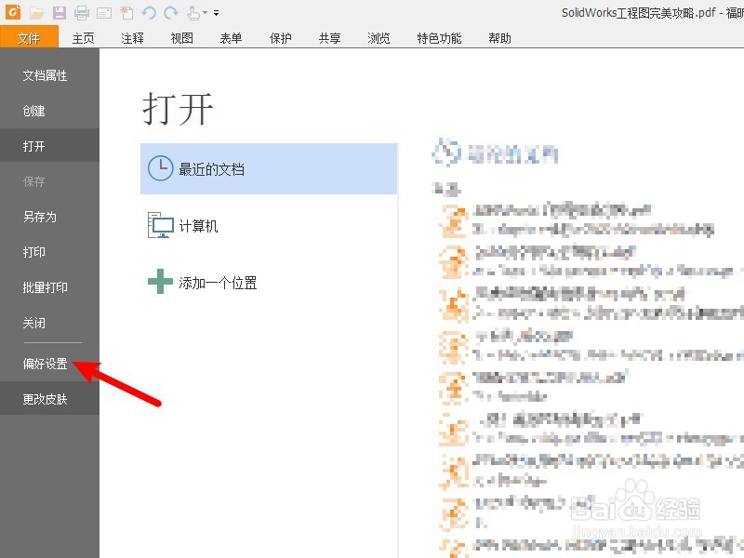Switch to the 注释 tab
The height and width of the screenshot is (558, 744).
(132, 38)
